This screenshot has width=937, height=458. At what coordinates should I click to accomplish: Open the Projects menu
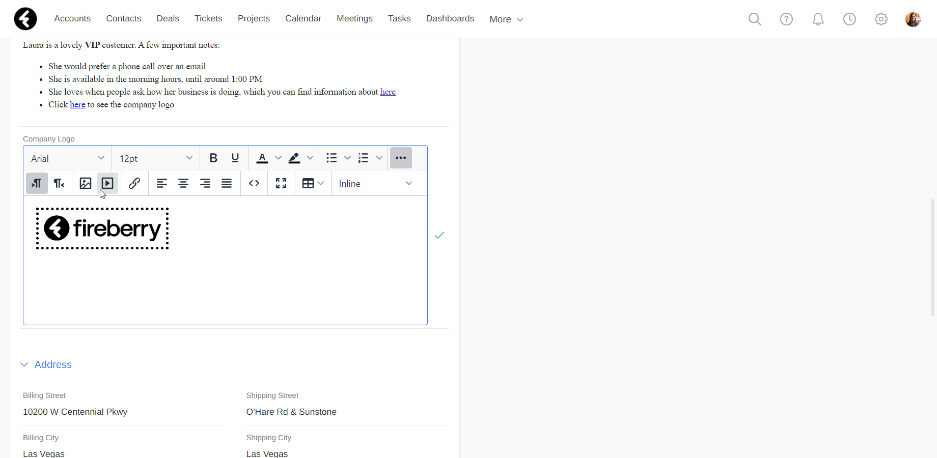[254, 18]
